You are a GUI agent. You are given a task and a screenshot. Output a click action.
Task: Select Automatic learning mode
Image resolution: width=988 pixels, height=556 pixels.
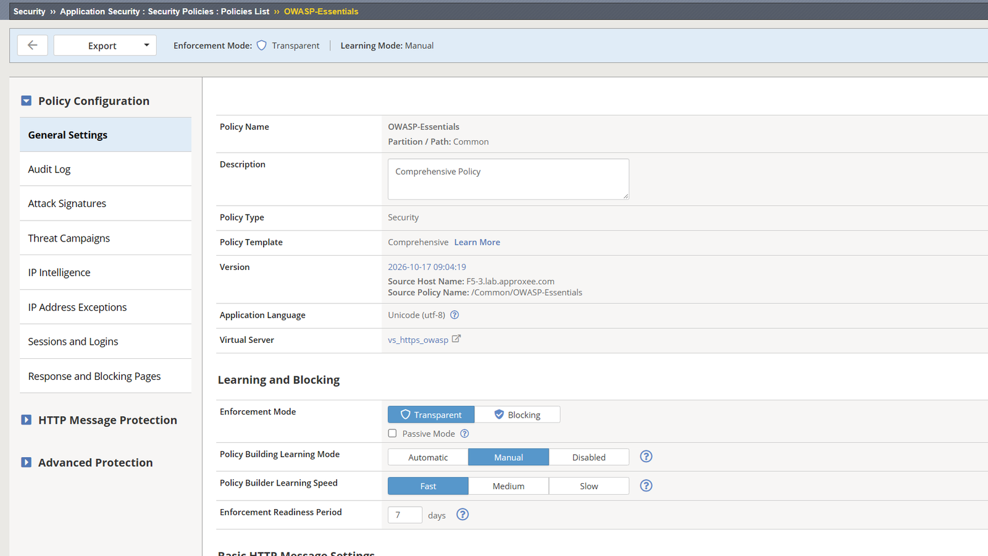point(428,457)
